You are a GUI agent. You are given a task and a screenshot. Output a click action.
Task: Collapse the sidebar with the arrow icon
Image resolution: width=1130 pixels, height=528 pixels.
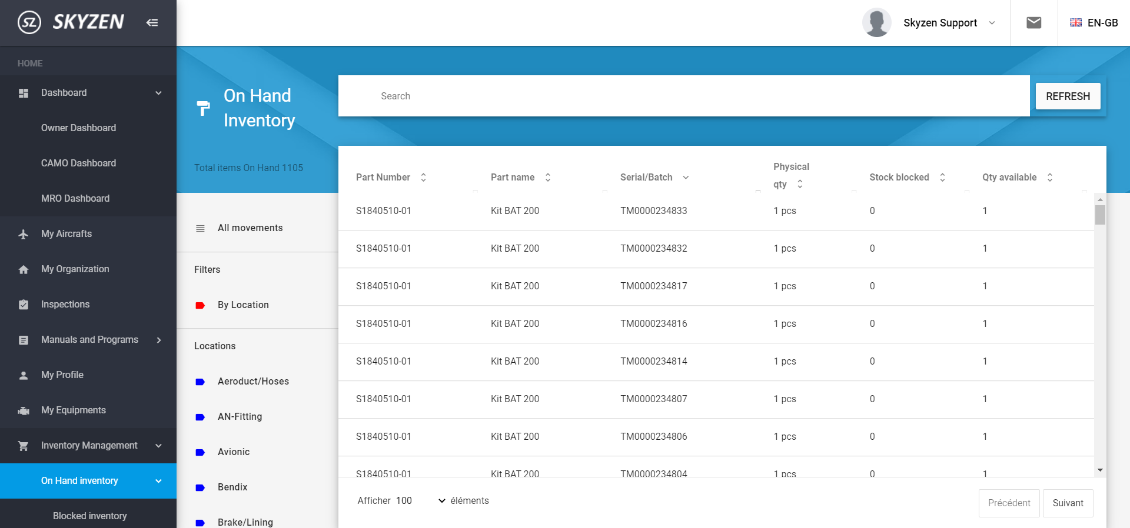click(x=152, y=22)
